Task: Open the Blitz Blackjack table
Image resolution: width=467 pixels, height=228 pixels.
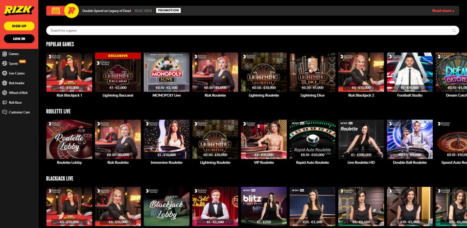Action: coord(264,206)
